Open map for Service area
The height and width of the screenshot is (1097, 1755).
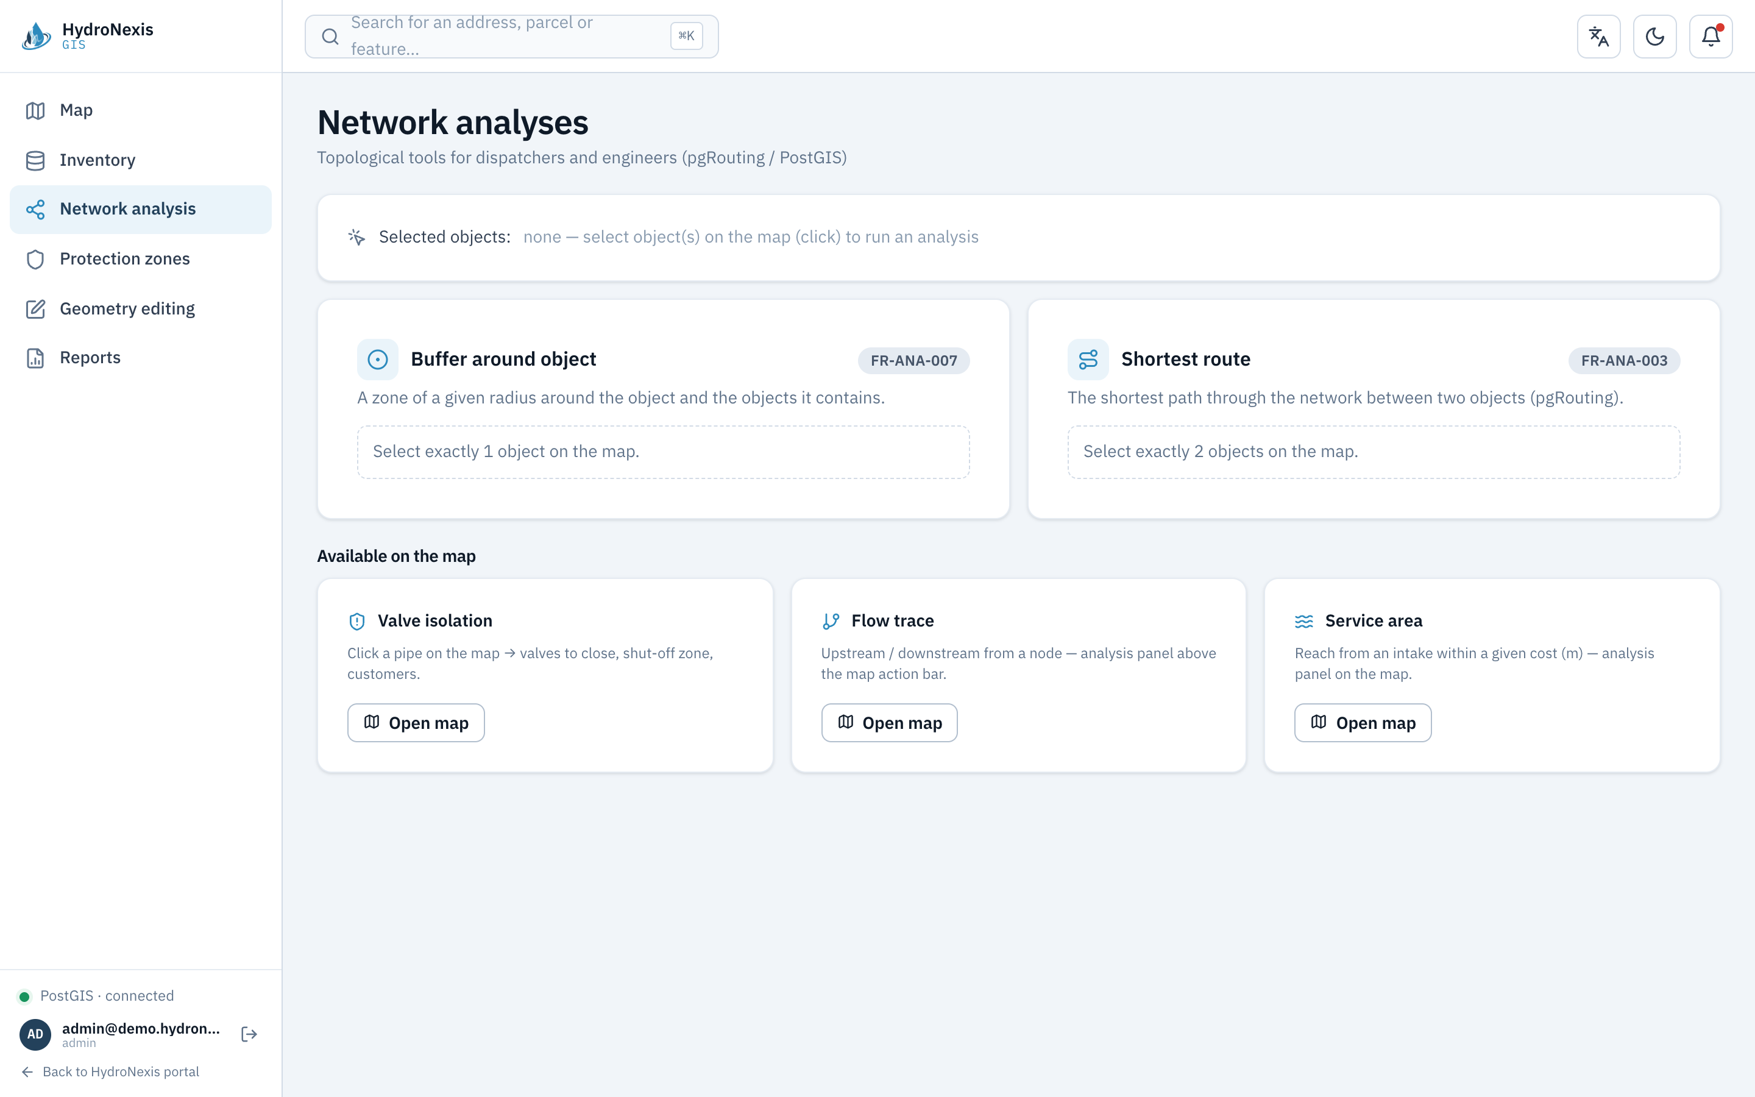[x=1363, y=723]
